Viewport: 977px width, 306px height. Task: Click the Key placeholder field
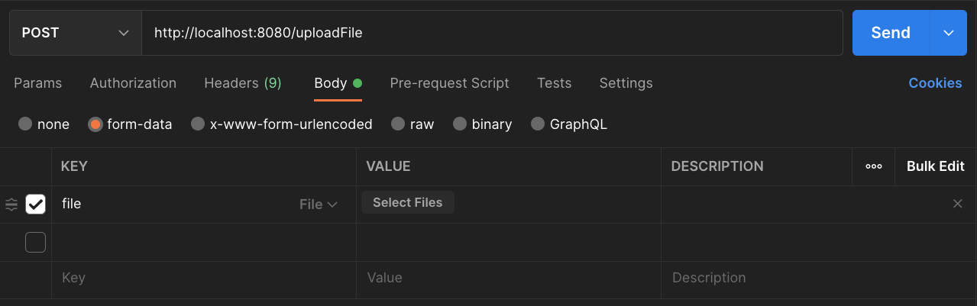click(x=203, y=279)
